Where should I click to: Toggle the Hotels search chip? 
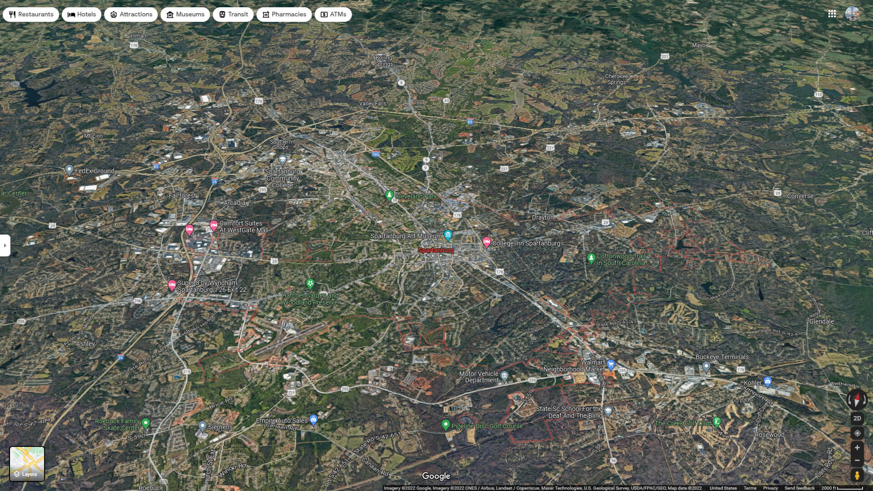[81, 14]
